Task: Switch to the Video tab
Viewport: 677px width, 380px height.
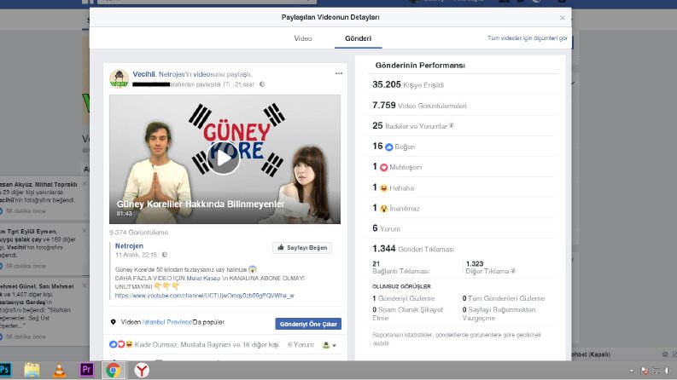Action: pos(303,38)
